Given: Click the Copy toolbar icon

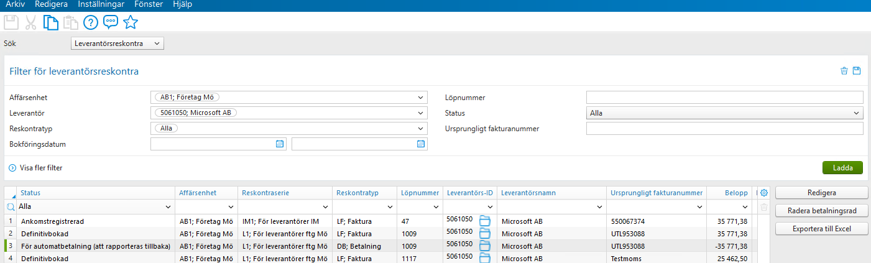Looking at the screenshot, I should (x=50, y=23).
